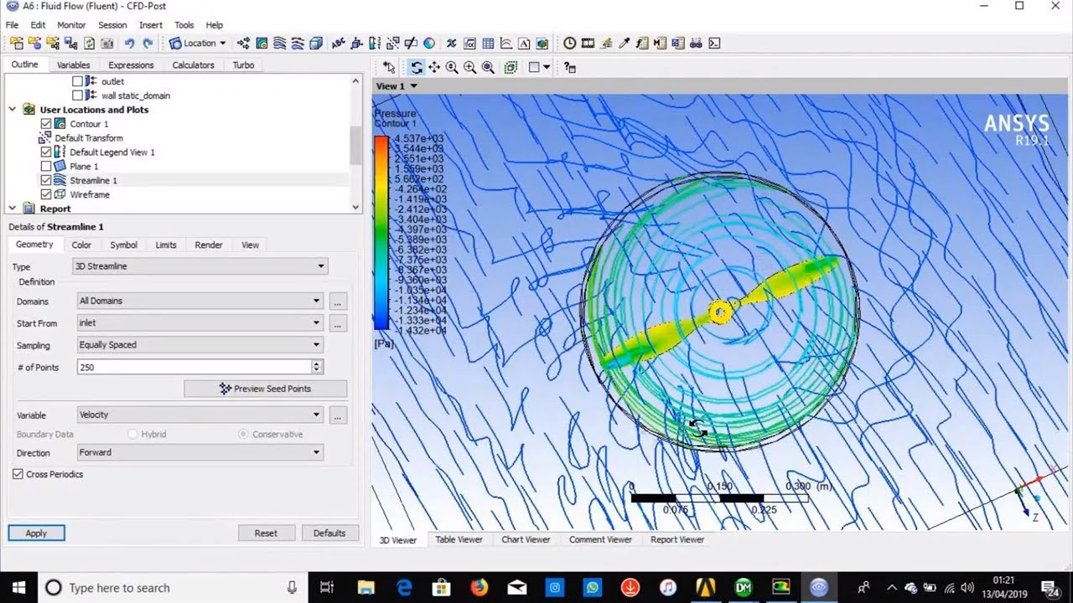Open the Start From dropdown showing inlet
This screenshot has height=603, width=1073.
(x=200, y=322)
